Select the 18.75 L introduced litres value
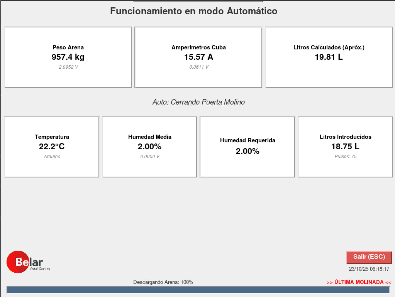This screenshot has height=297, width=395. coord(345,147)
